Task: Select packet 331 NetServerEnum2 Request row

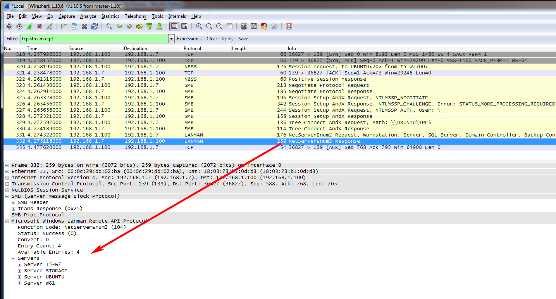Action: (279, 135)
